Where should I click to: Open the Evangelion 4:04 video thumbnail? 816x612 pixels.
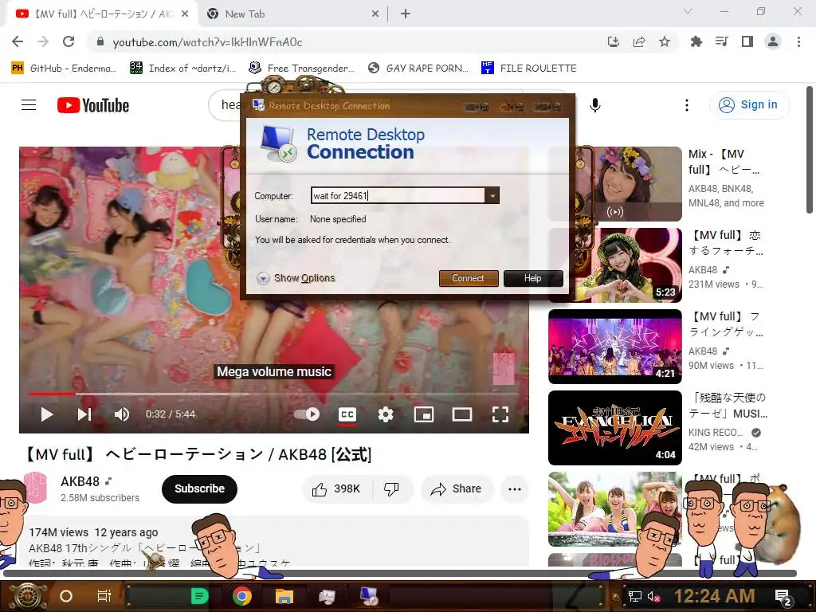click(x=615, y=427)
